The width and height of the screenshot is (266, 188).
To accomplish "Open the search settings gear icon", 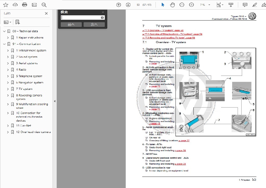I will pyautogui.click(x=102, y=18).
